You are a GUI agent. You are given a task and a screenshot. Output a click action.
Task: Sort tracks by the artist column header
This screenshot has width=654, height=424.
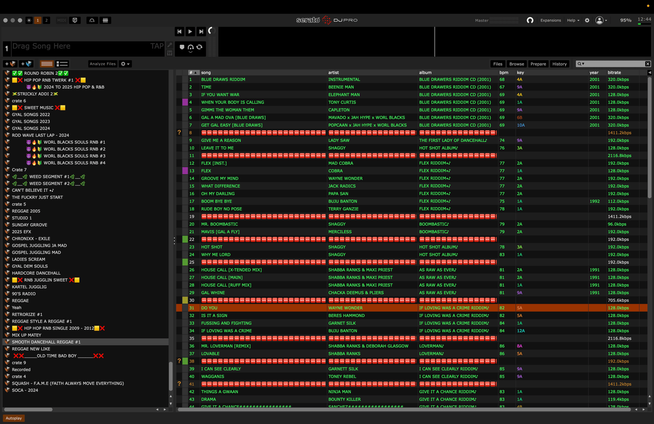334,73
